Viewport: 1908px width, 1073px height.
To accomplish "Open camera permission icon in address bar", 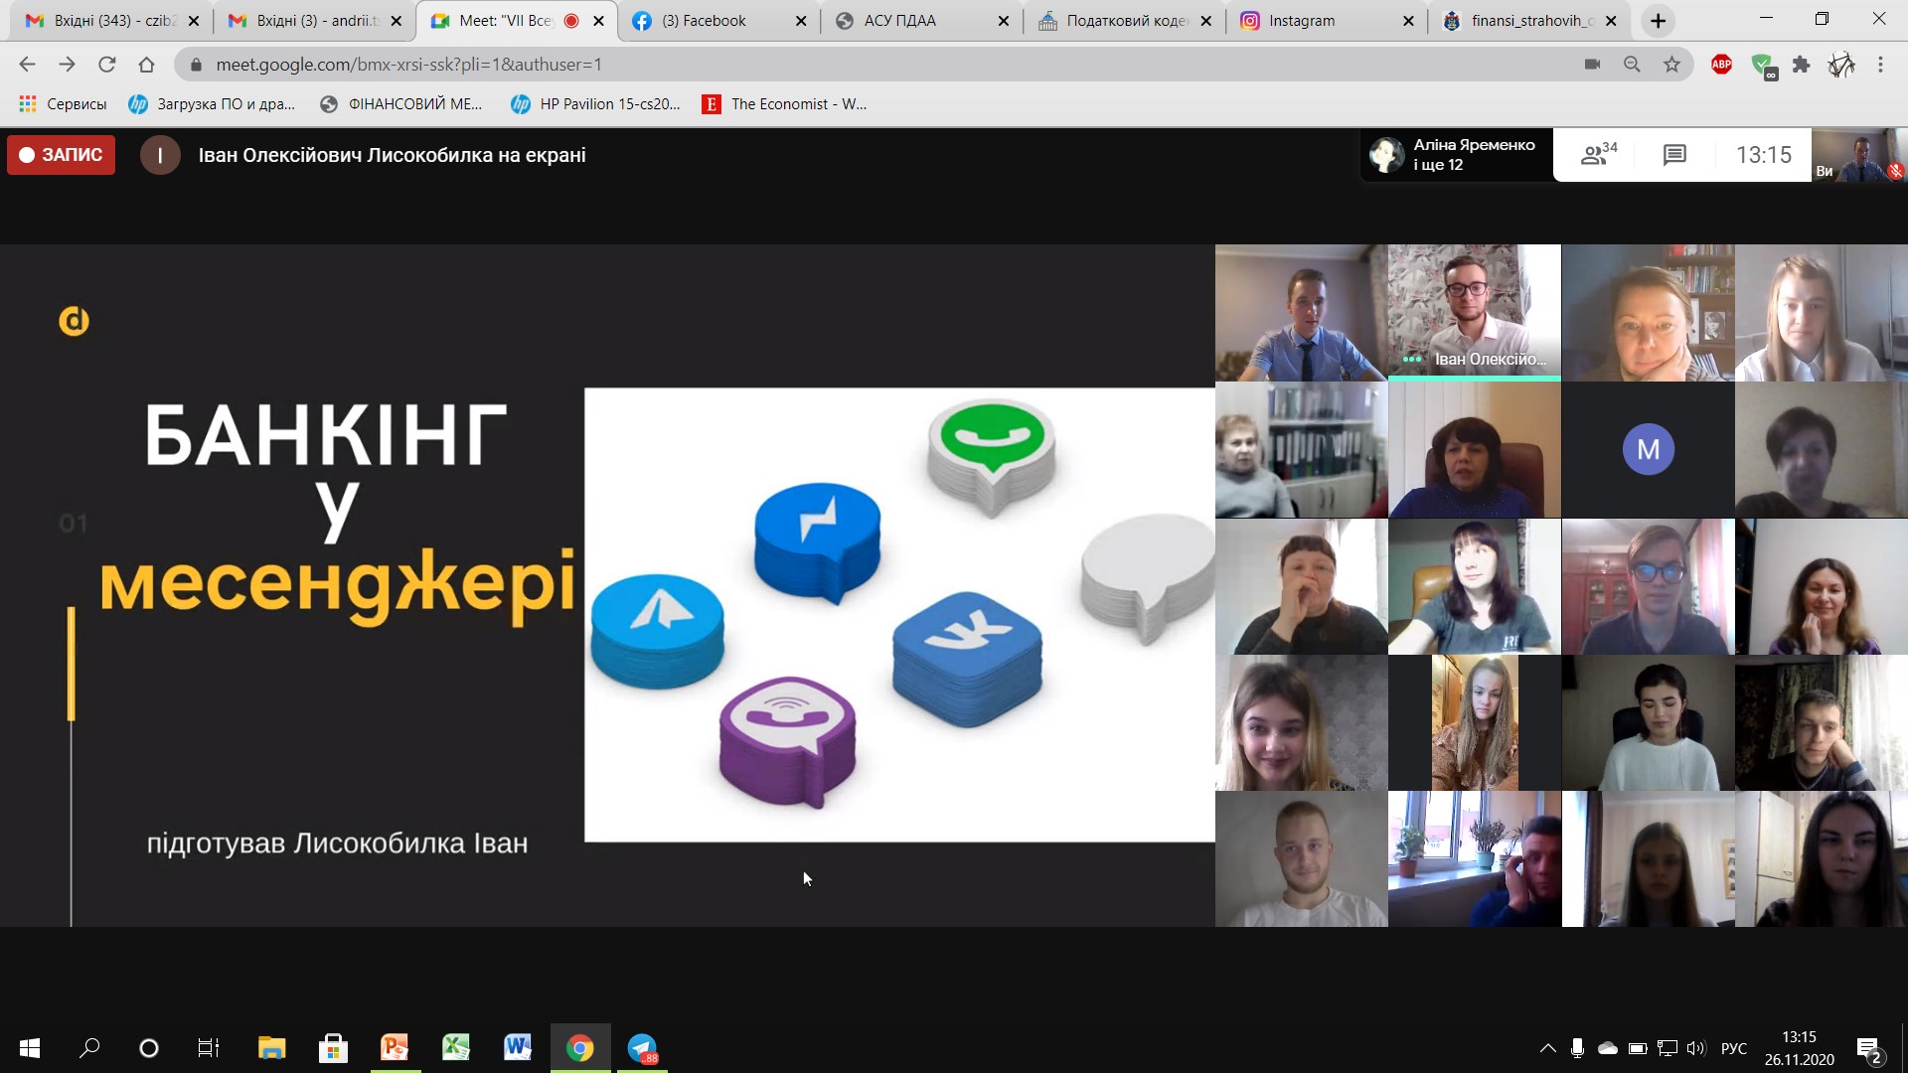I will (1592, 65).
